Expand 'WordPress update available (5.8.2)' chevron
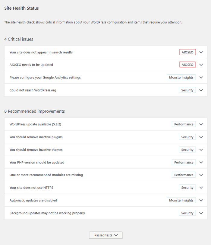The height and width of the screenshot is (245, 211). click(201, 124)
